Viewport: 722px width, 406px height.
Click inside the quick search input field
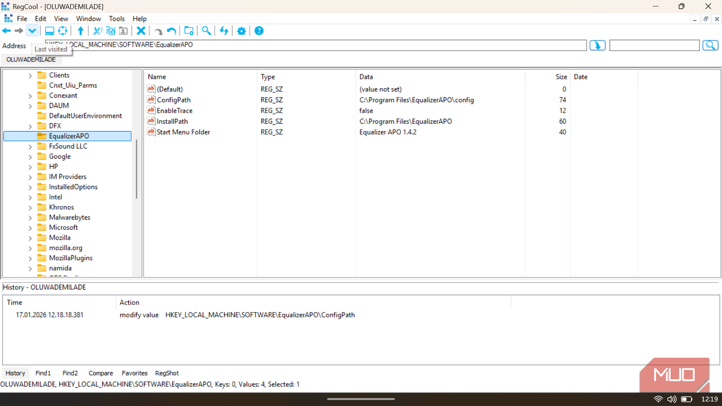[x=654, y=45]
